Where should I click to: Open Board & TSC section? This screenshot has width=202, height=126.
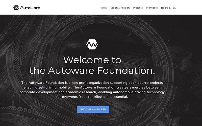[x=168, y=8]
